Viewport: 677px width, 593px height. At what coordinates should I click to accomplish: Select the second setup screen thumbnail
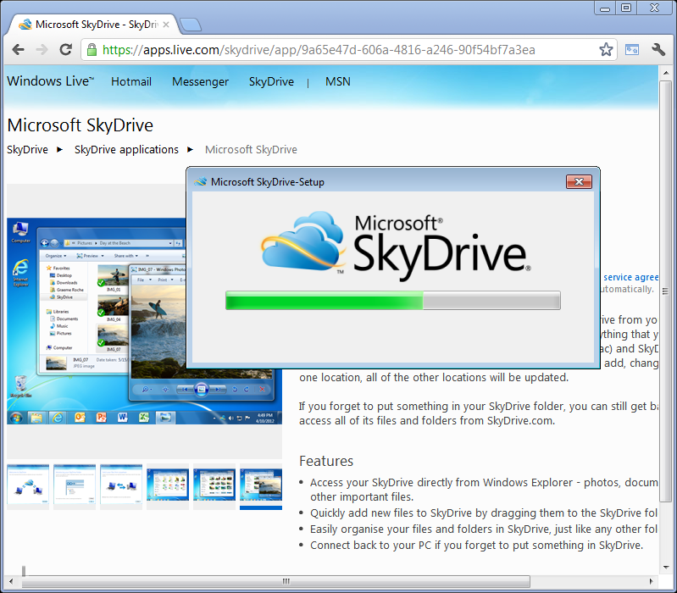pos(75,485)
